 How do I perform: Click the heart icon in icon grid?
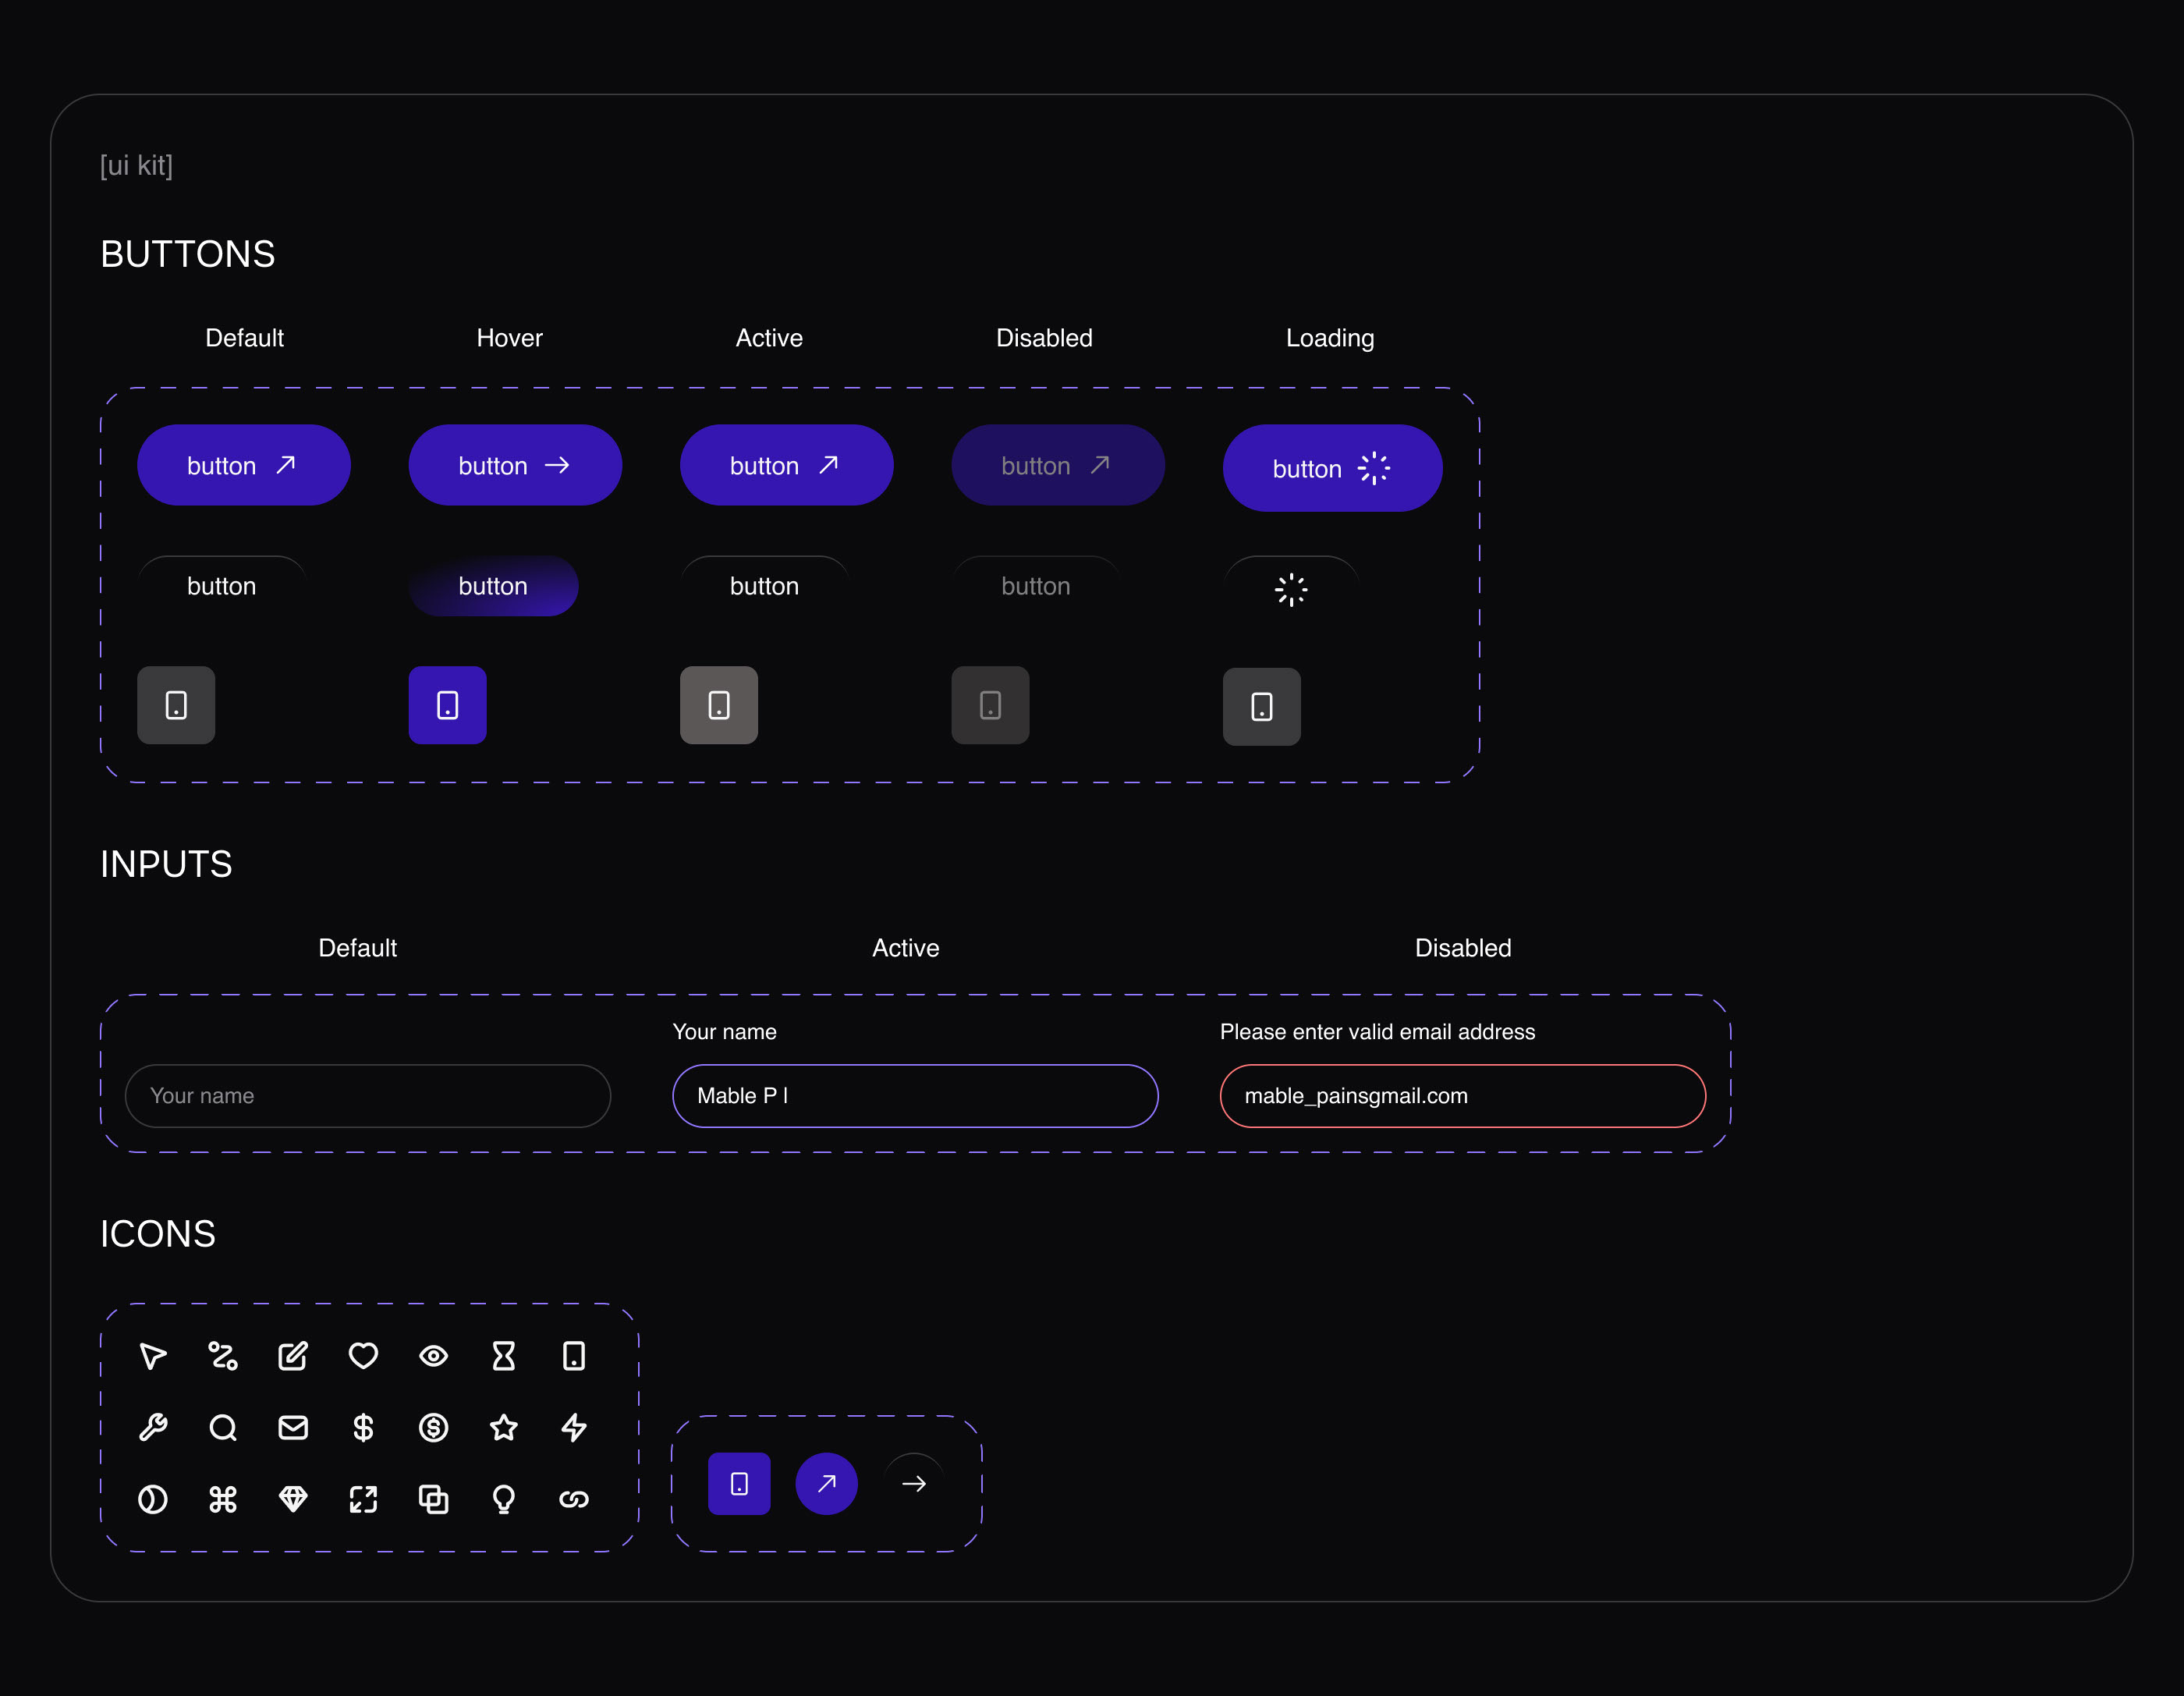point(363,1356)
